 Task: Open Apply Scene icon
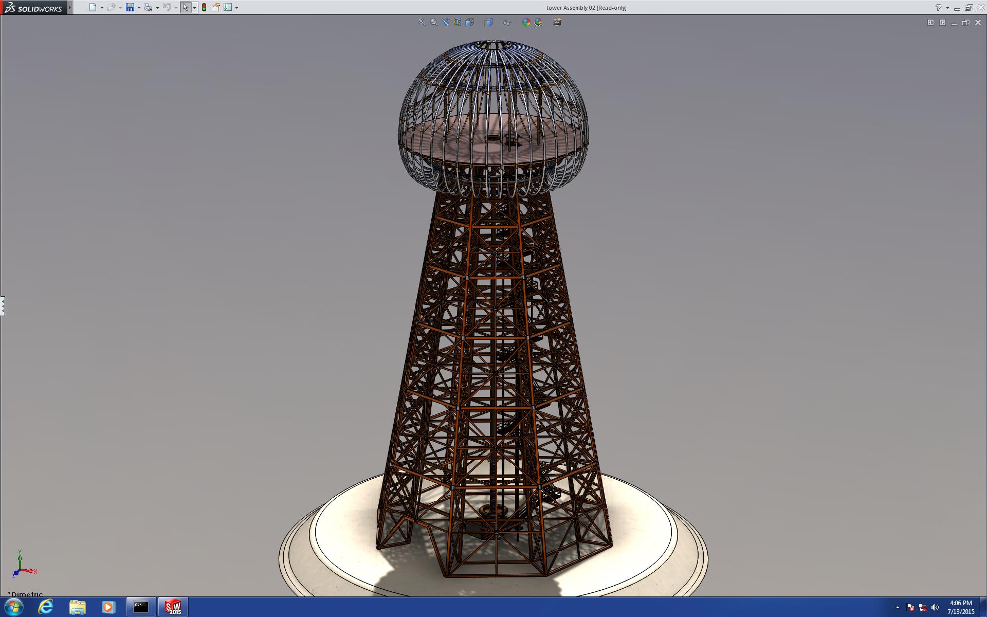click(538, 22)
